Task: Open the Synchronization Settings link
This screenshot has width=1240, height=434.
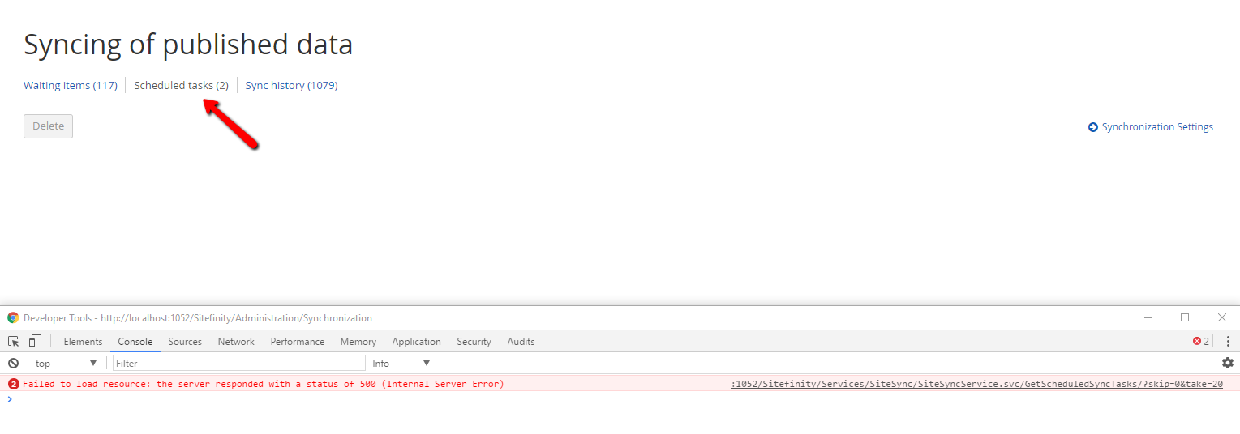Action: [x=1157, y=127]
